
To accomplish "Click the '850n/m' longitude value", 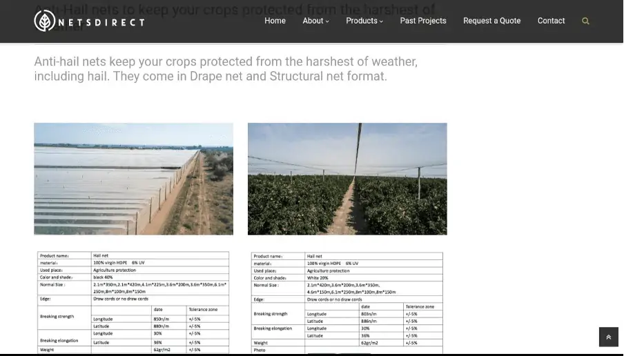I will click(161, 319).
